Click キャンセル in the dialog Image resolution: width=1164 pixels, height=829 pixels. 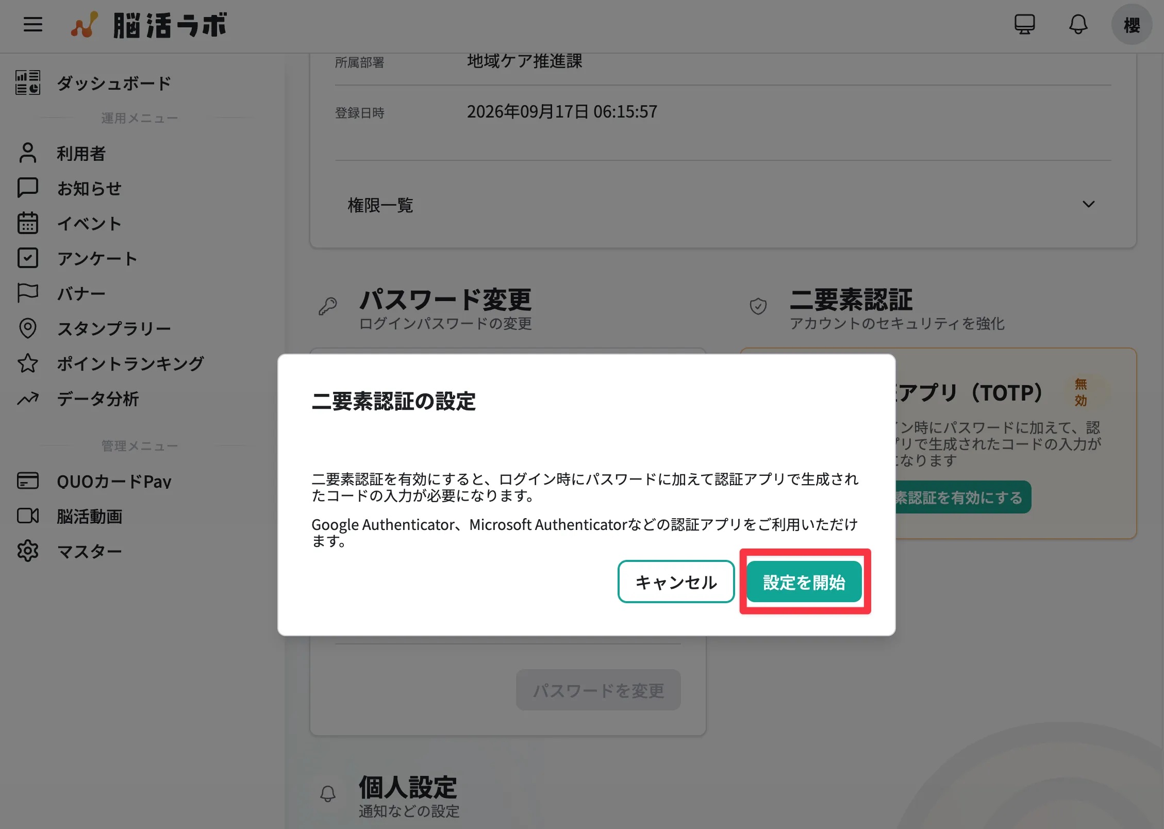click(x=676, y=582)
